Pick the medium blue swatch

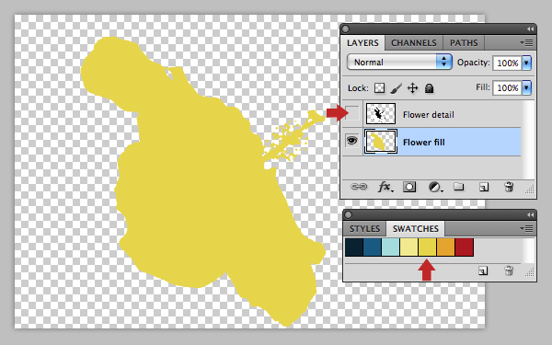(x=372, y=247)
